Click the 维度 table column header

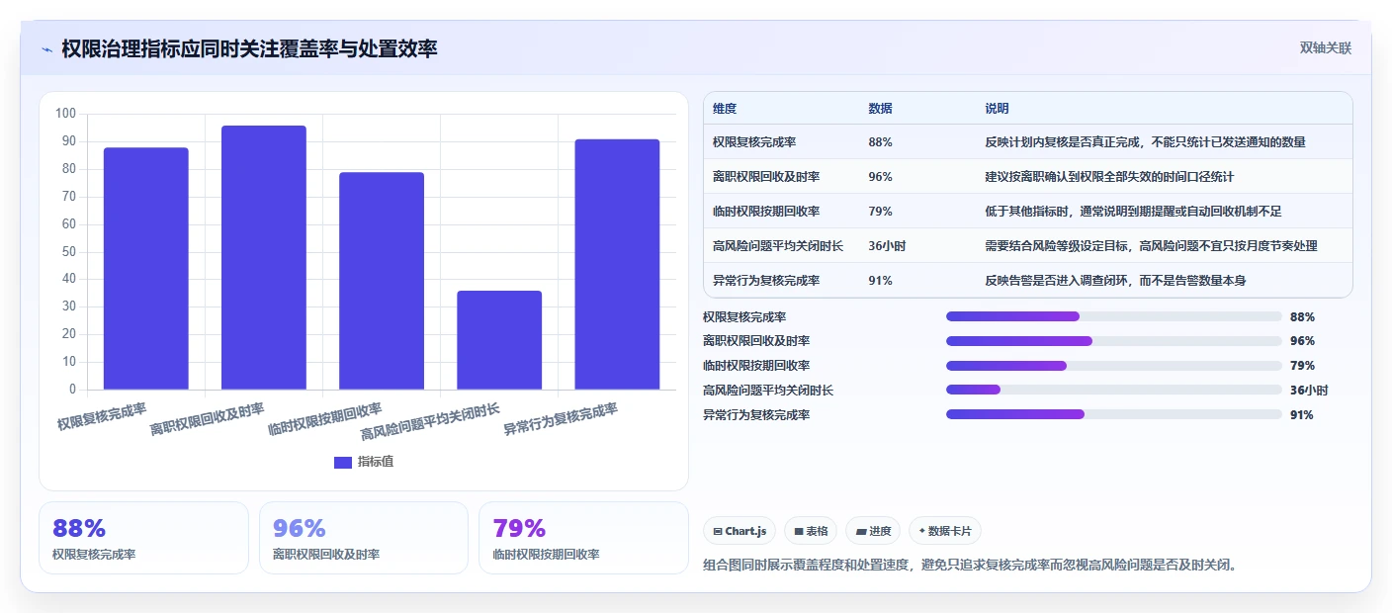click(725, 109)
